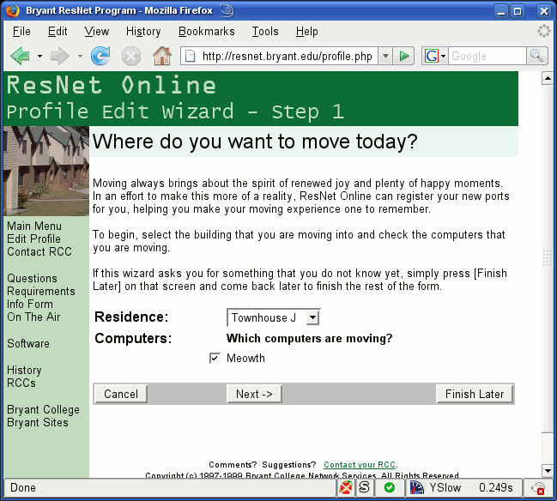Open Contact RCC sidebar link
Screen dimensions: 557x501
point(39,251)
